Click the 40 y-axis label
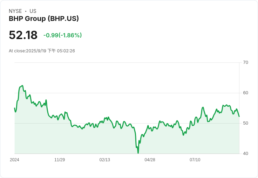Viewport: 258px width, 178px height. pyautogui.click(x=246, y=154)
